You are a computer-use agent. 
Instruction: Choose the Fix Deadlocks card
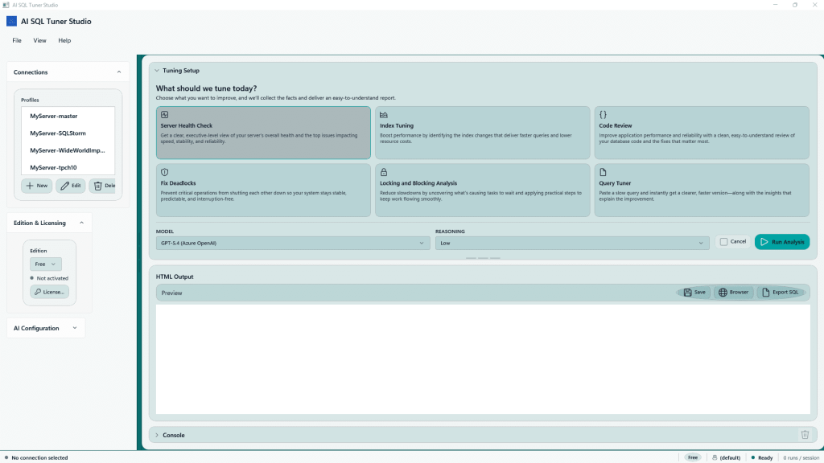(x=263, y=190)
